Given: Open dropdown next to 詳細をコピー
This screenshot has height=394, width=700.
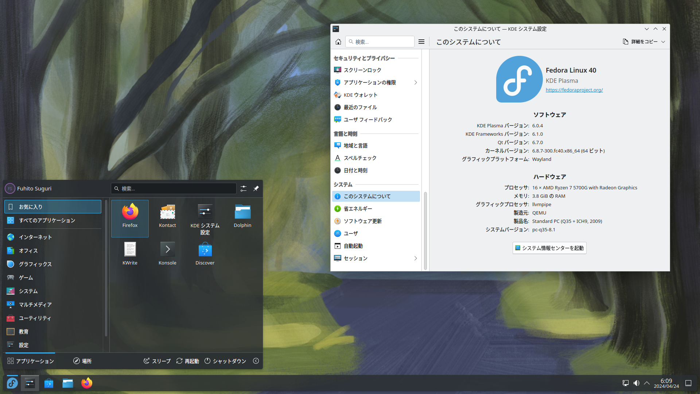Looking at the screenshot, I should tap(663, 42).
